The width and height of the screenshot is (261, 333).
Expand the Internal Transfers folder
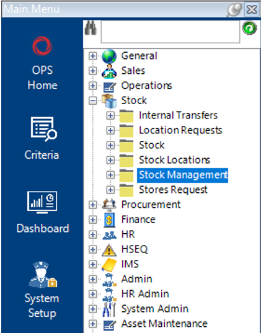[110, 115]
